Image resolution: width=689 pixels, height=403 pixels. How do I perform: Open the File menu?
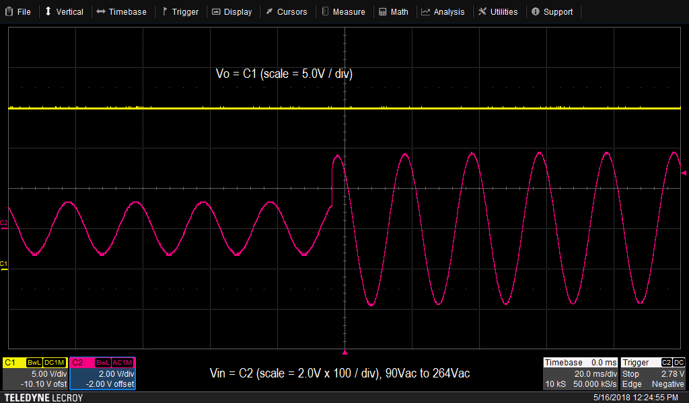pyautogui.click(x=18, y=11)
